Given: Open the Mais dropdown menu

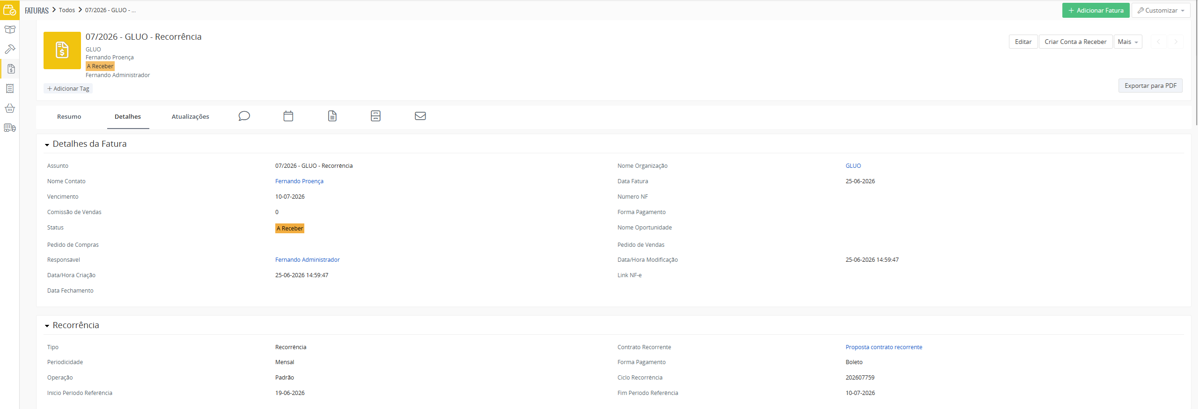Looking at the screenshot, I should [1128, 42].
